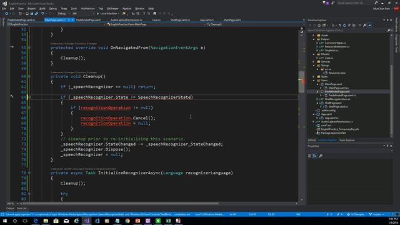This screenshot has width=400, height=225.
Task: Open Excel from the taskbar
Action: (168, 221)
